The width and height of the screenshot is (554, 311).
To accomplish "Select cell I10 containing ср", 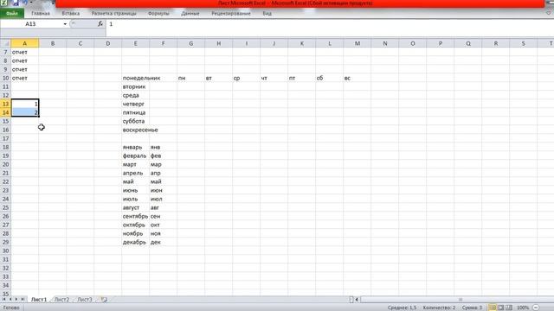I will pyautogui.click(x=246, y=78).
